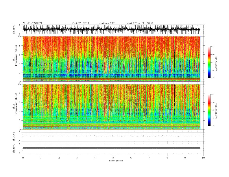Click the time axis tick label "5"
This screenshot has height=177, width=229.
[x=113, y=158]
